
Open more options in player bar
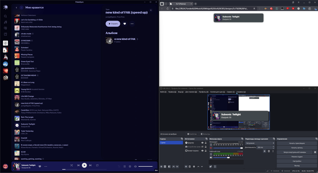click(x=46, y=166)
